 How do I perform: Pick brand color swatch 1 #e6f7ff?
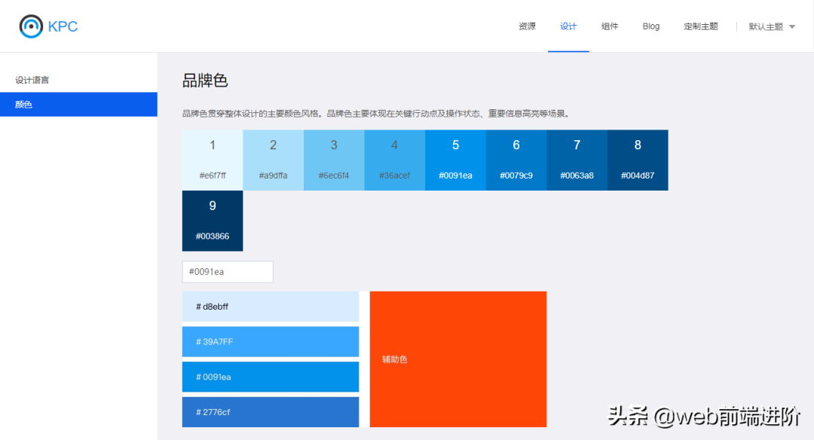(213, 160)
